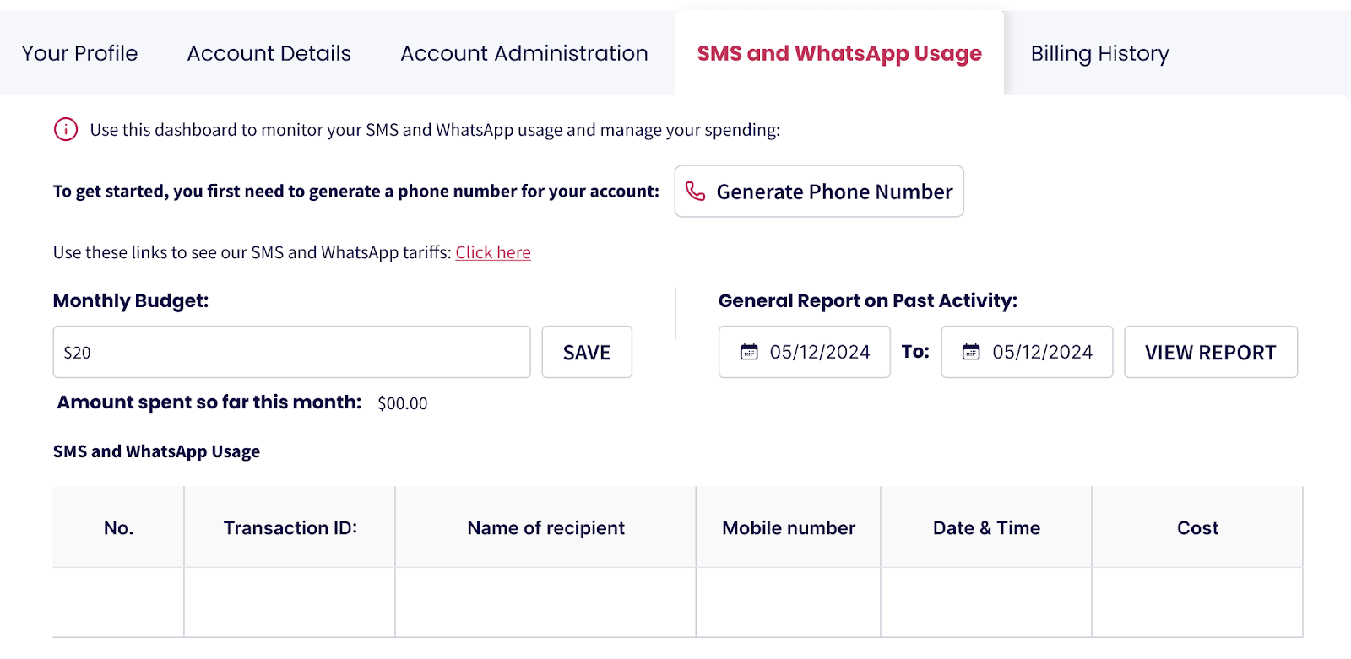Click the end date calendar icon
Screen dimensions: 1351x659
971,352
